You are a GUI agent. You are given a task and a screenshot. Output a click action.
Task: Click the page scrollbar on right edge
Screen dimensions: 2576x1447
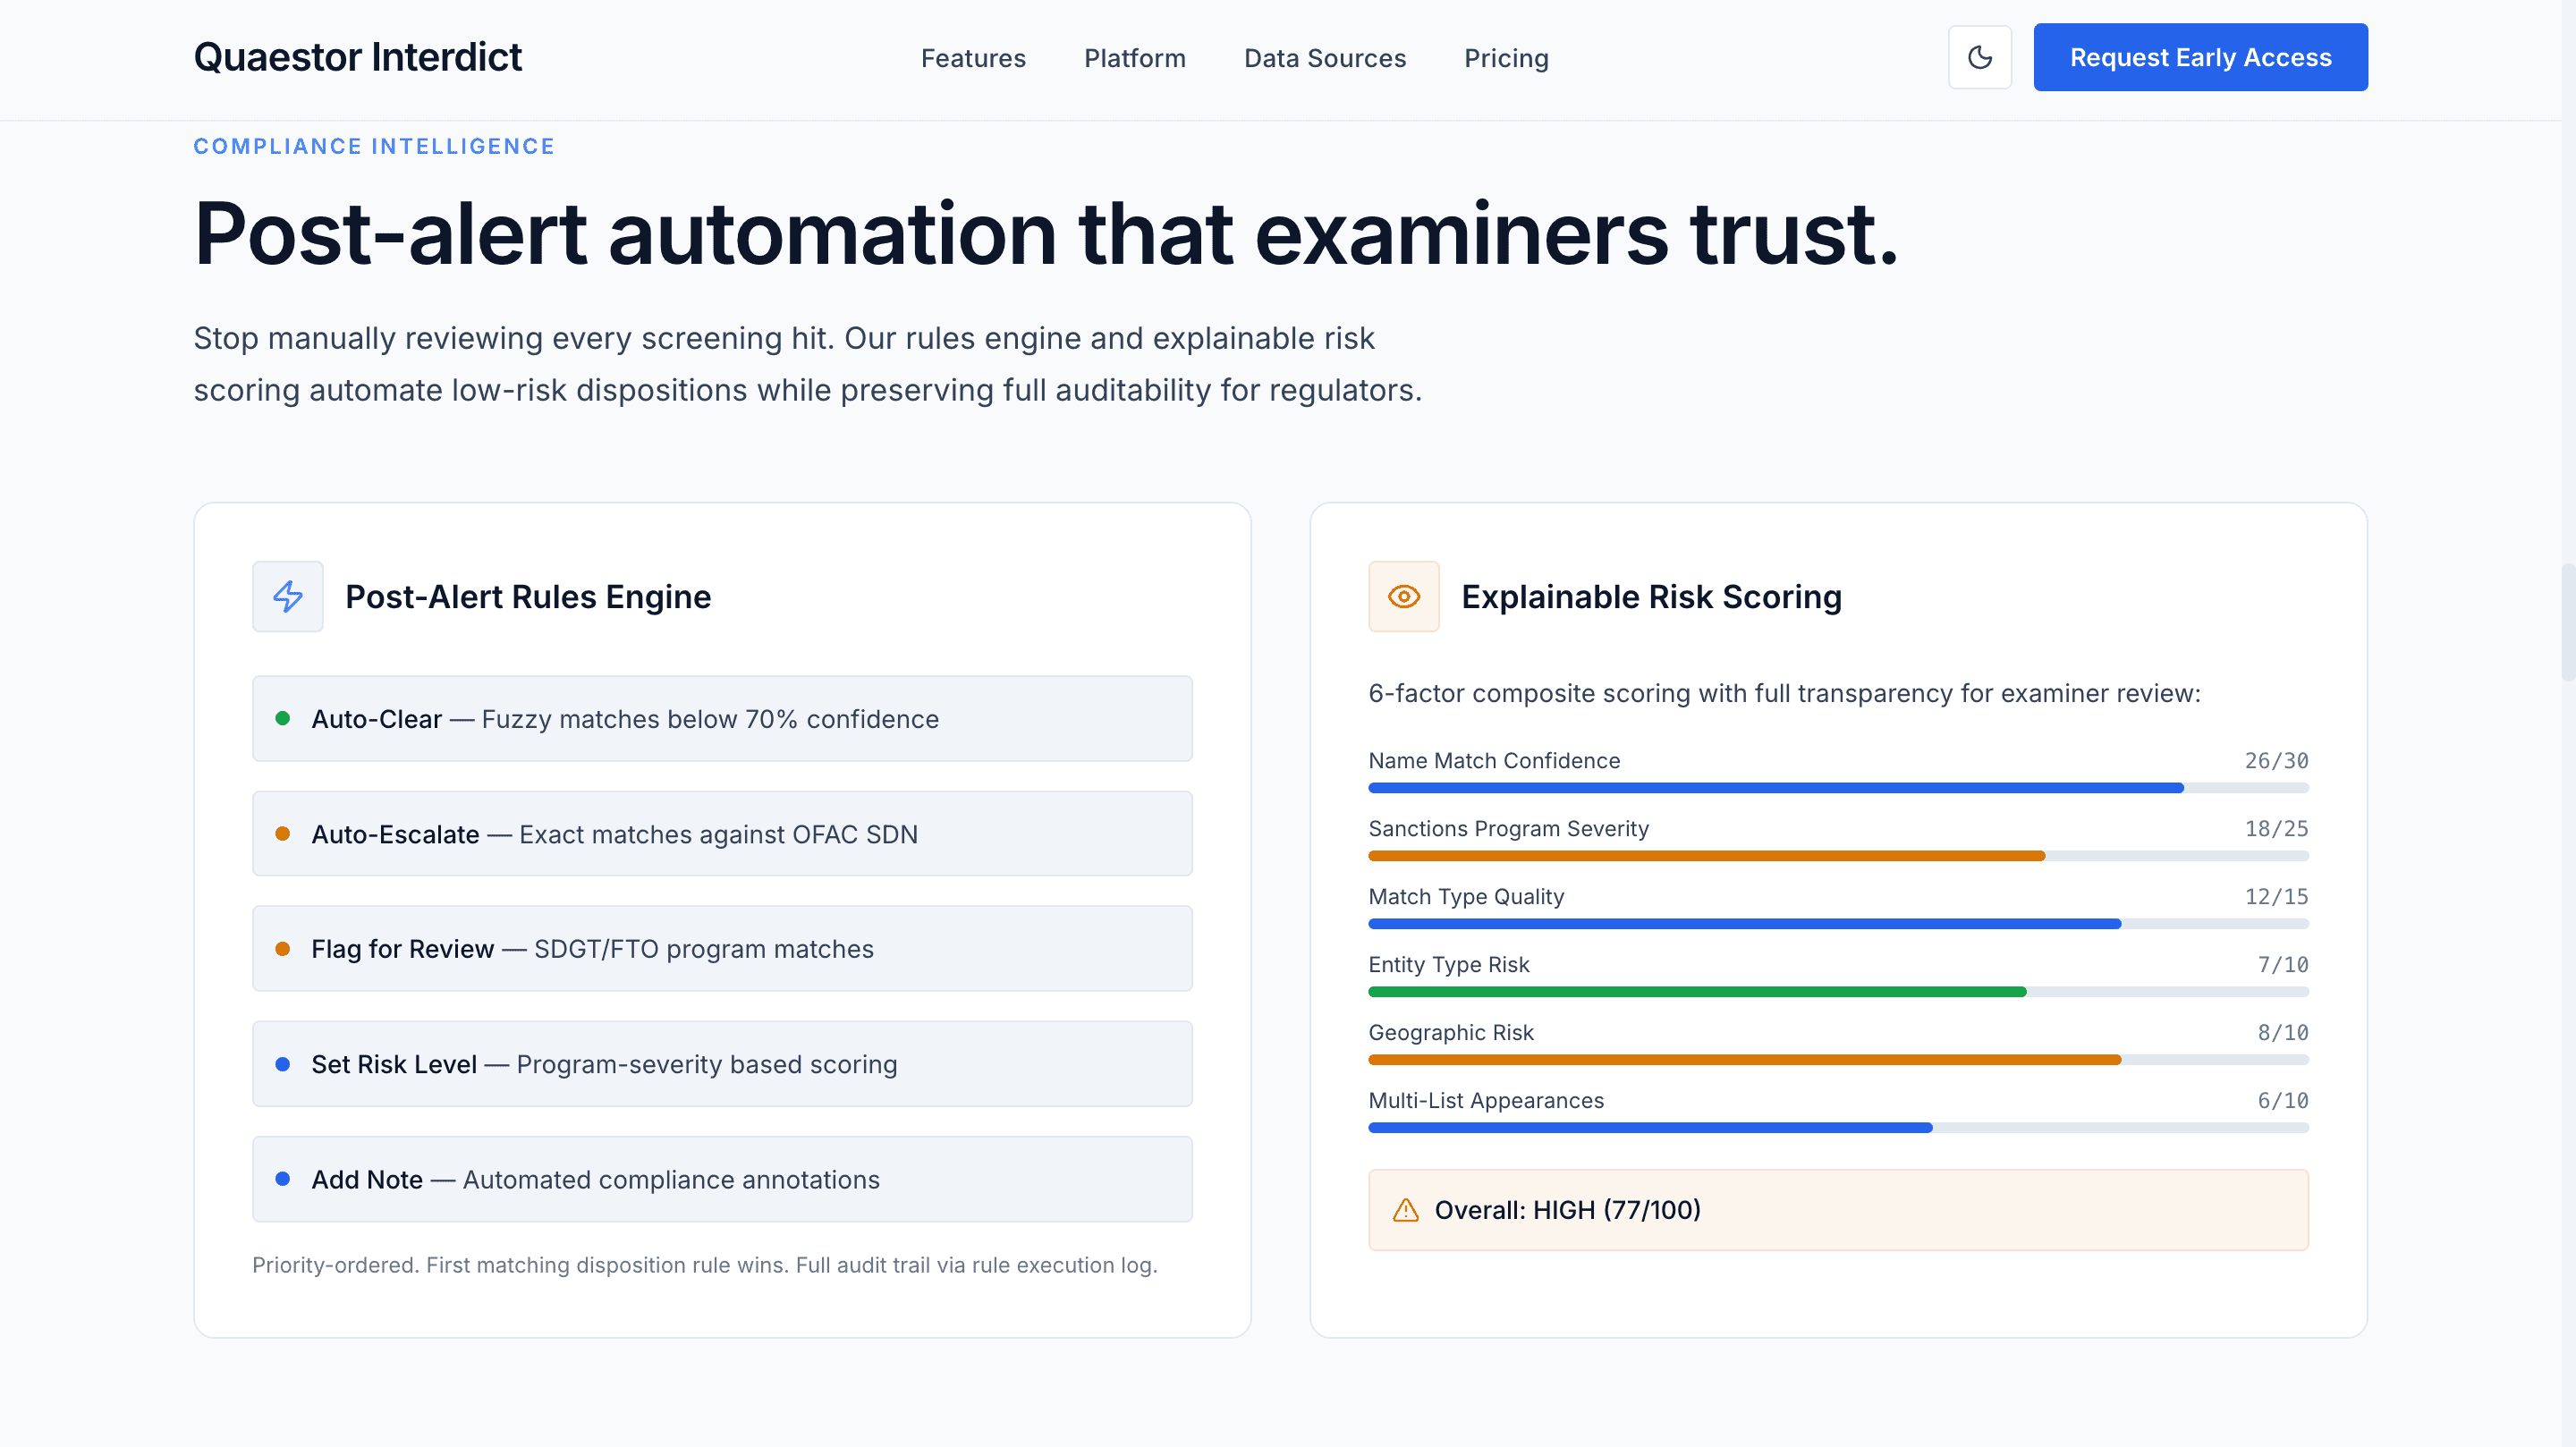(2567, 621)
